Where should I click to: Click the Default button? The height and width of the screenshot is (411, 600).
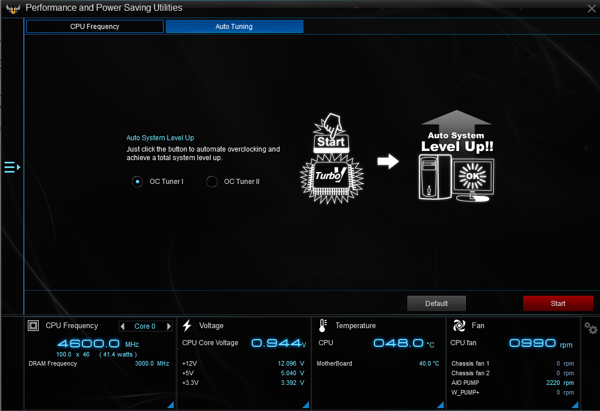coord(436,303)
